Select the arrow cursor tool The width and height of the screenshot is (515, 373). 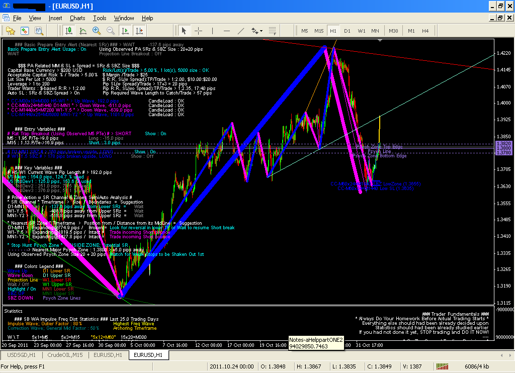tap(184, 31)
